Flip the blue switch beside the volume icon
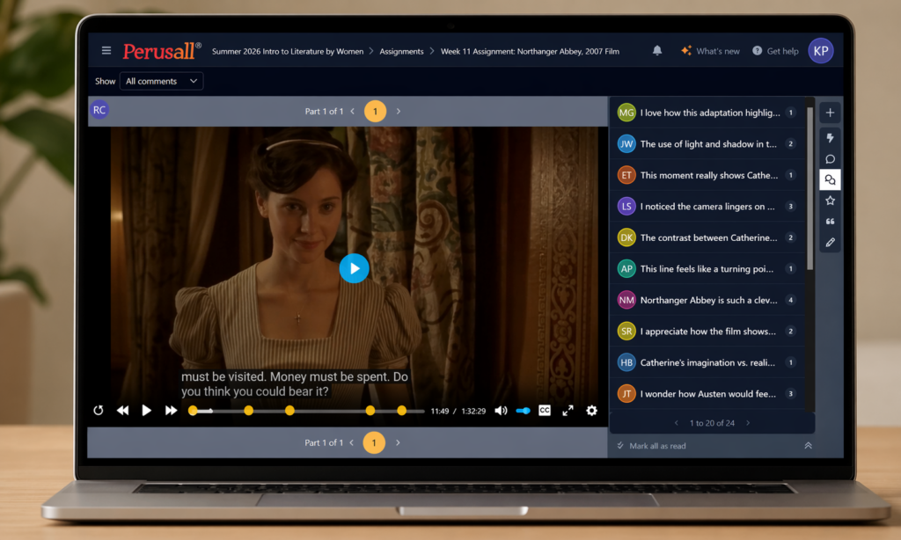This screenshot has height=540, width=901. [x=522, y=410]
